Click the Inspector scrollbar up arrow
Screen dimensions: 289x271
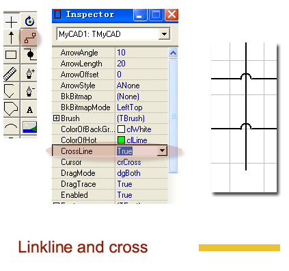coord(173,53)
